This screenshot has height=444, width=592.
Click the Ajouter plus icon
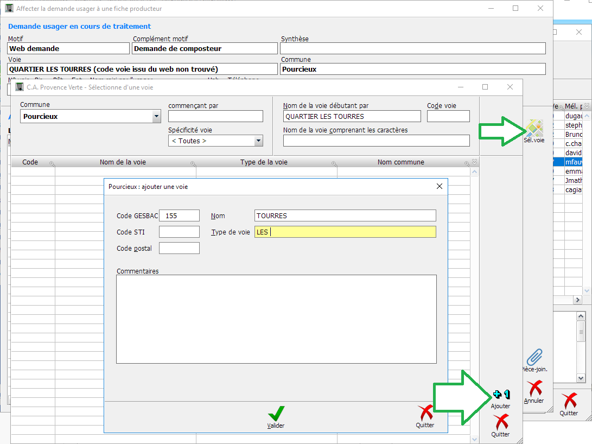500,395
